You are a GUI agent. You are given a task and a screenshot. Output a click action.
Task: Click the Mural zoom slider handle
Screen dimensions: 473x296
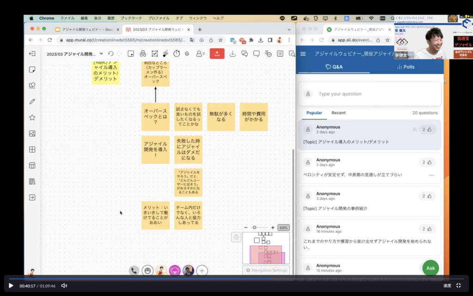[255, 228]
